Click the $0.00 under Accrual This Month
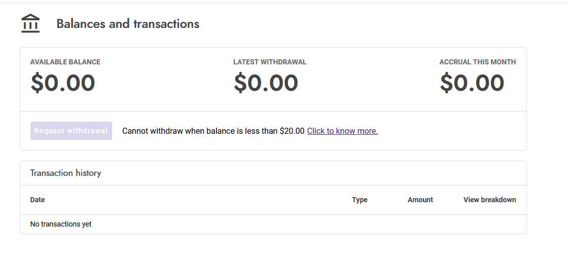Image resolution: width=568 pixels, height=260 pixels. [472, 83]
